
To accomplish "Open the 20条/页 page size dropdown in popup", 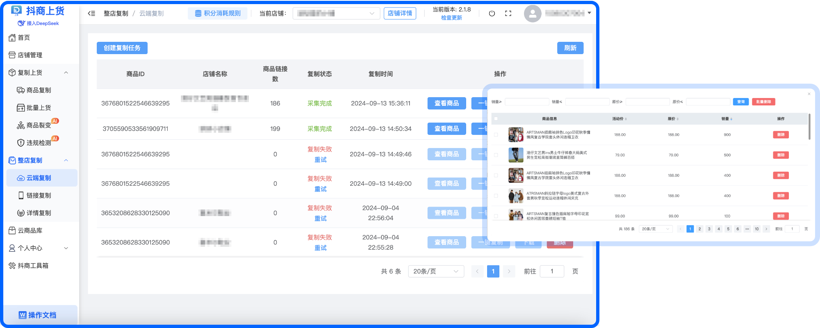I will (655, 229).
